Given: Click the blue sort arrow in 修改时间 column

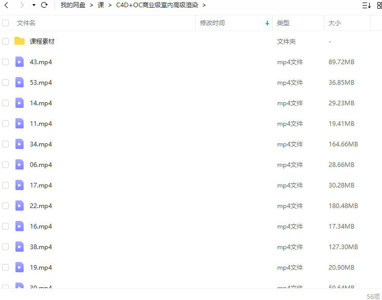Looking at the screenshot, I should click(267, 23).
